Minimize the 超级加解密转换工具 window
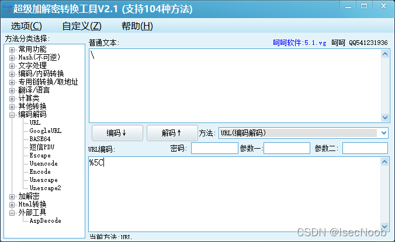Screen dimensions: 395x242 click(348, 7)
